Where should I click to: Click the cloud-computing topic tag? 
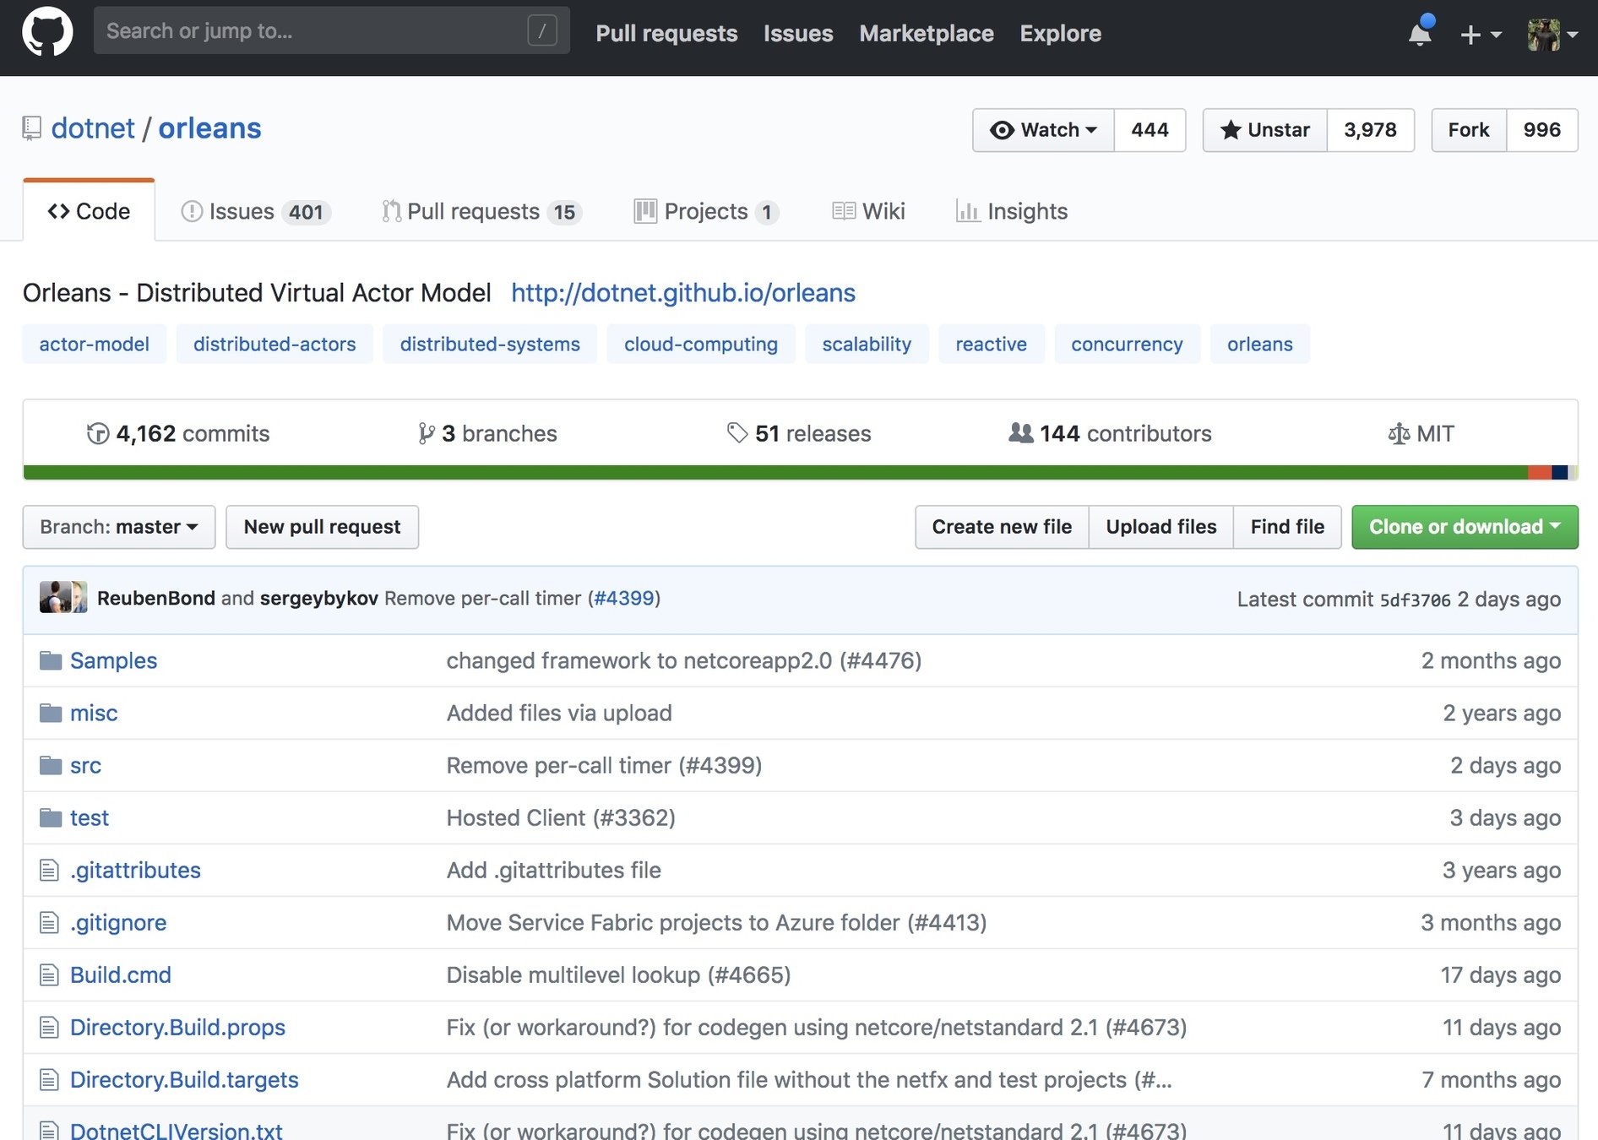pyautogui.click(x=701, y=344)
